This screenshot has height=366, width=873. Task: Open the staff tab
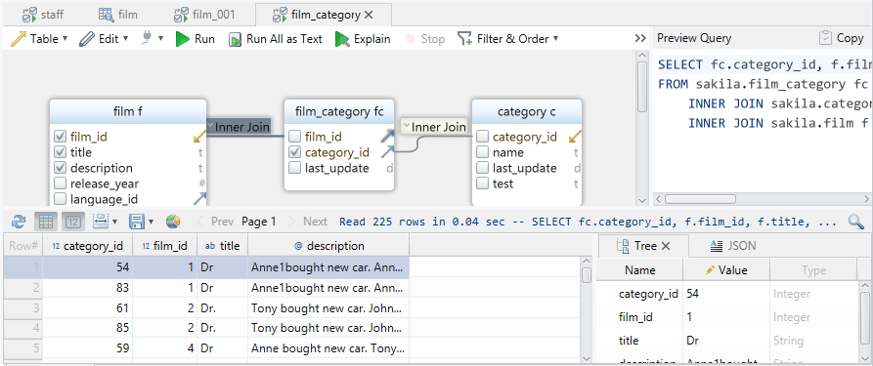43,15
